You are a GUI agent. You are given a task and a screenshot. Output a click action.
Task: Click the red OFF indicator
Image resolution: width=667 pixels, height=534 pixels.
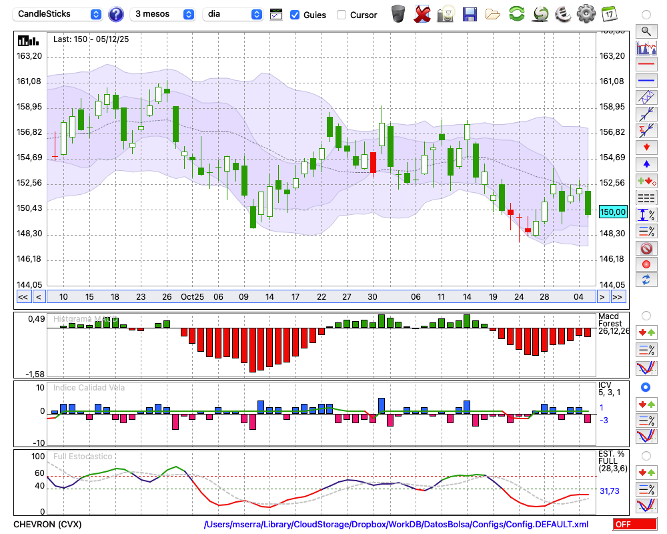(634, 525)
